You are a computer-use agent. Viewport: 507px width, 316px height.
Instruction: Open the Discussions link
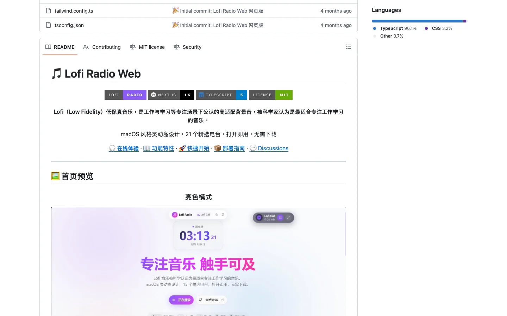(269, 148)
